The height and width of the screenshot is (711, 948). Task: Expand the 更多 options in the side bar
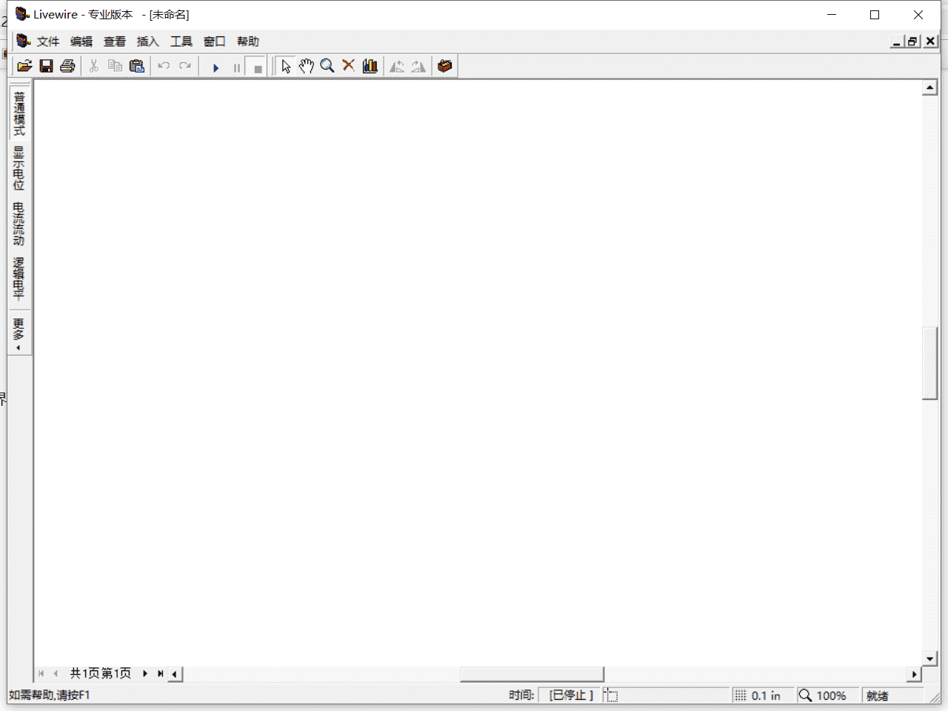pos(19,334)
